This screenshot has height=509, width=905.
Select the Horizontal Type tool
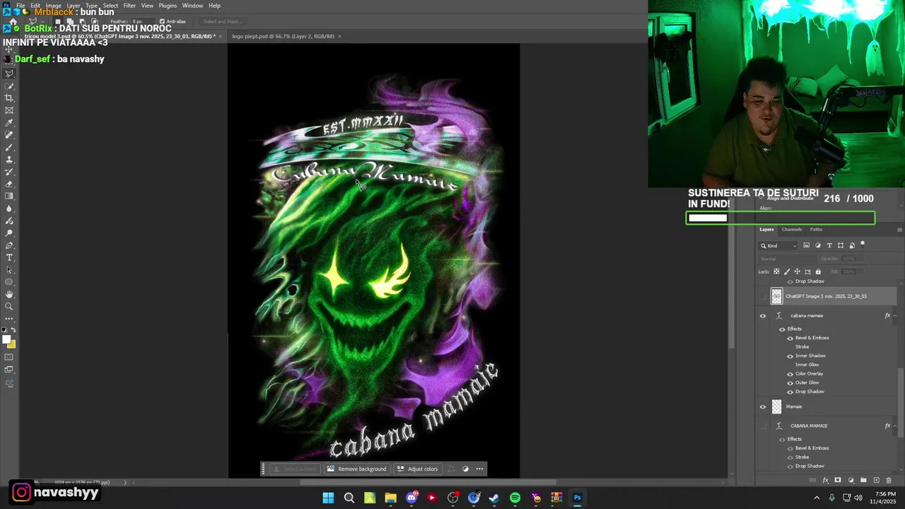(x=9, y=257)
